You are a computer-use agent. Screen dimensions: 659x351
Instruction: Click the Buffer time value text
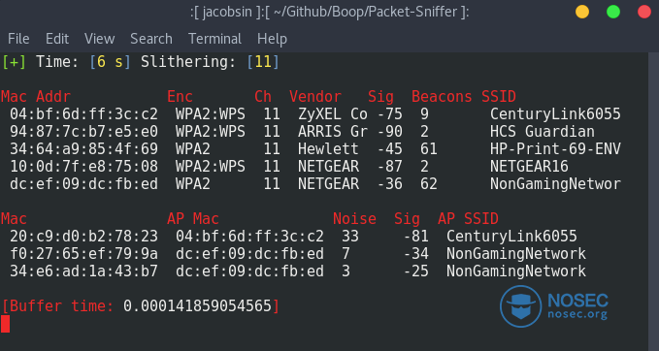coord(198,306)
